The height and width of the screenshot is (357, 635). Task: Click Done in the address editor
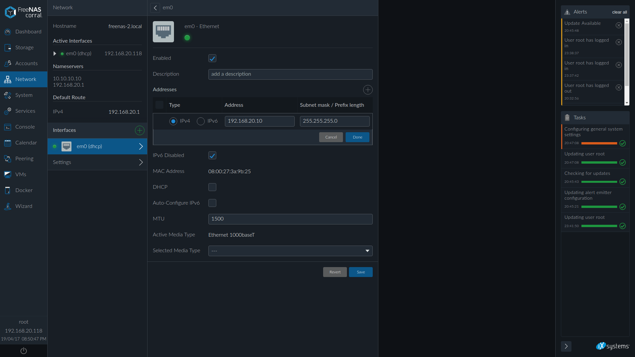pyautogui.click(x=357, y=137)
